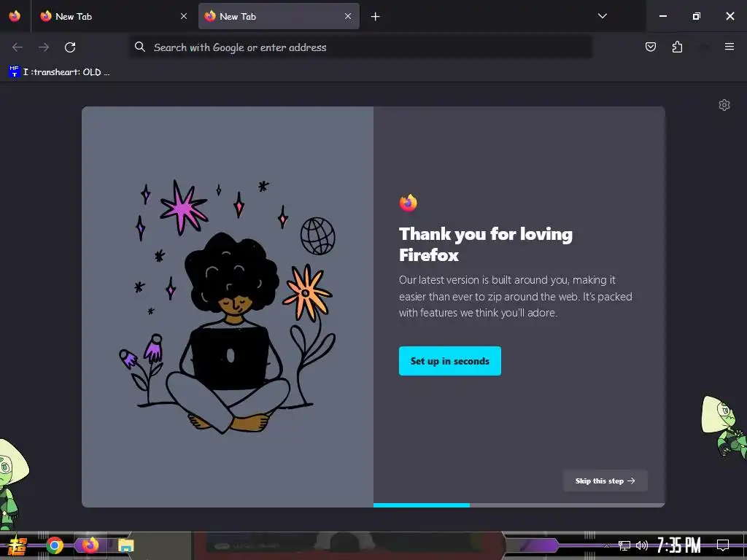Open the "I :transheart: OLD" bookmark
The image size is (747, 560).
60,72
